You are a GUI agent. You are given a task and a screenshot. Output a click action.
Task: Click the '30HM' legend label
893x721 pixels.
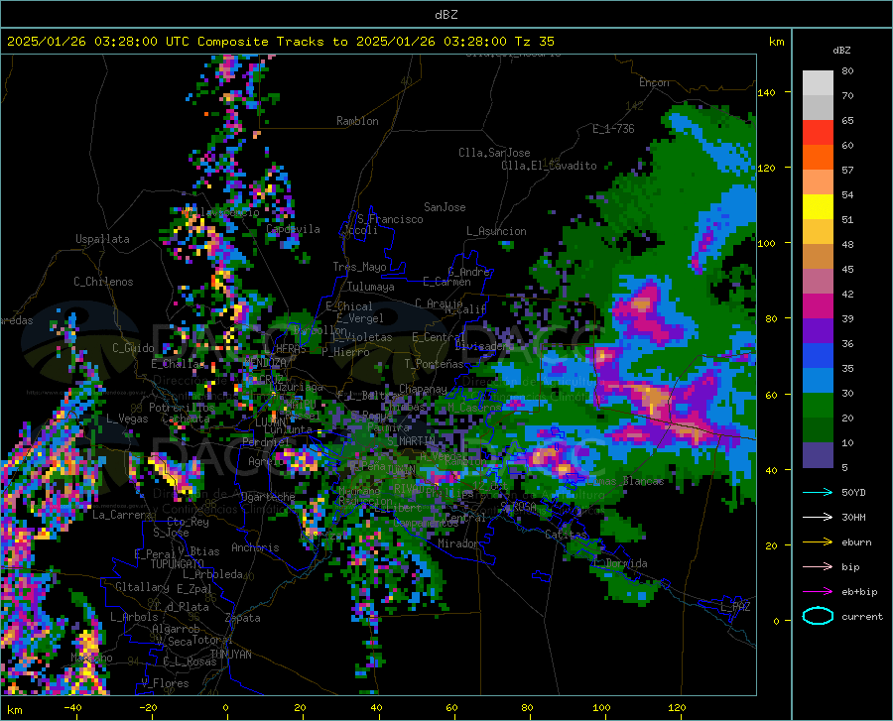pyautogui.click(x=853, y=518)
